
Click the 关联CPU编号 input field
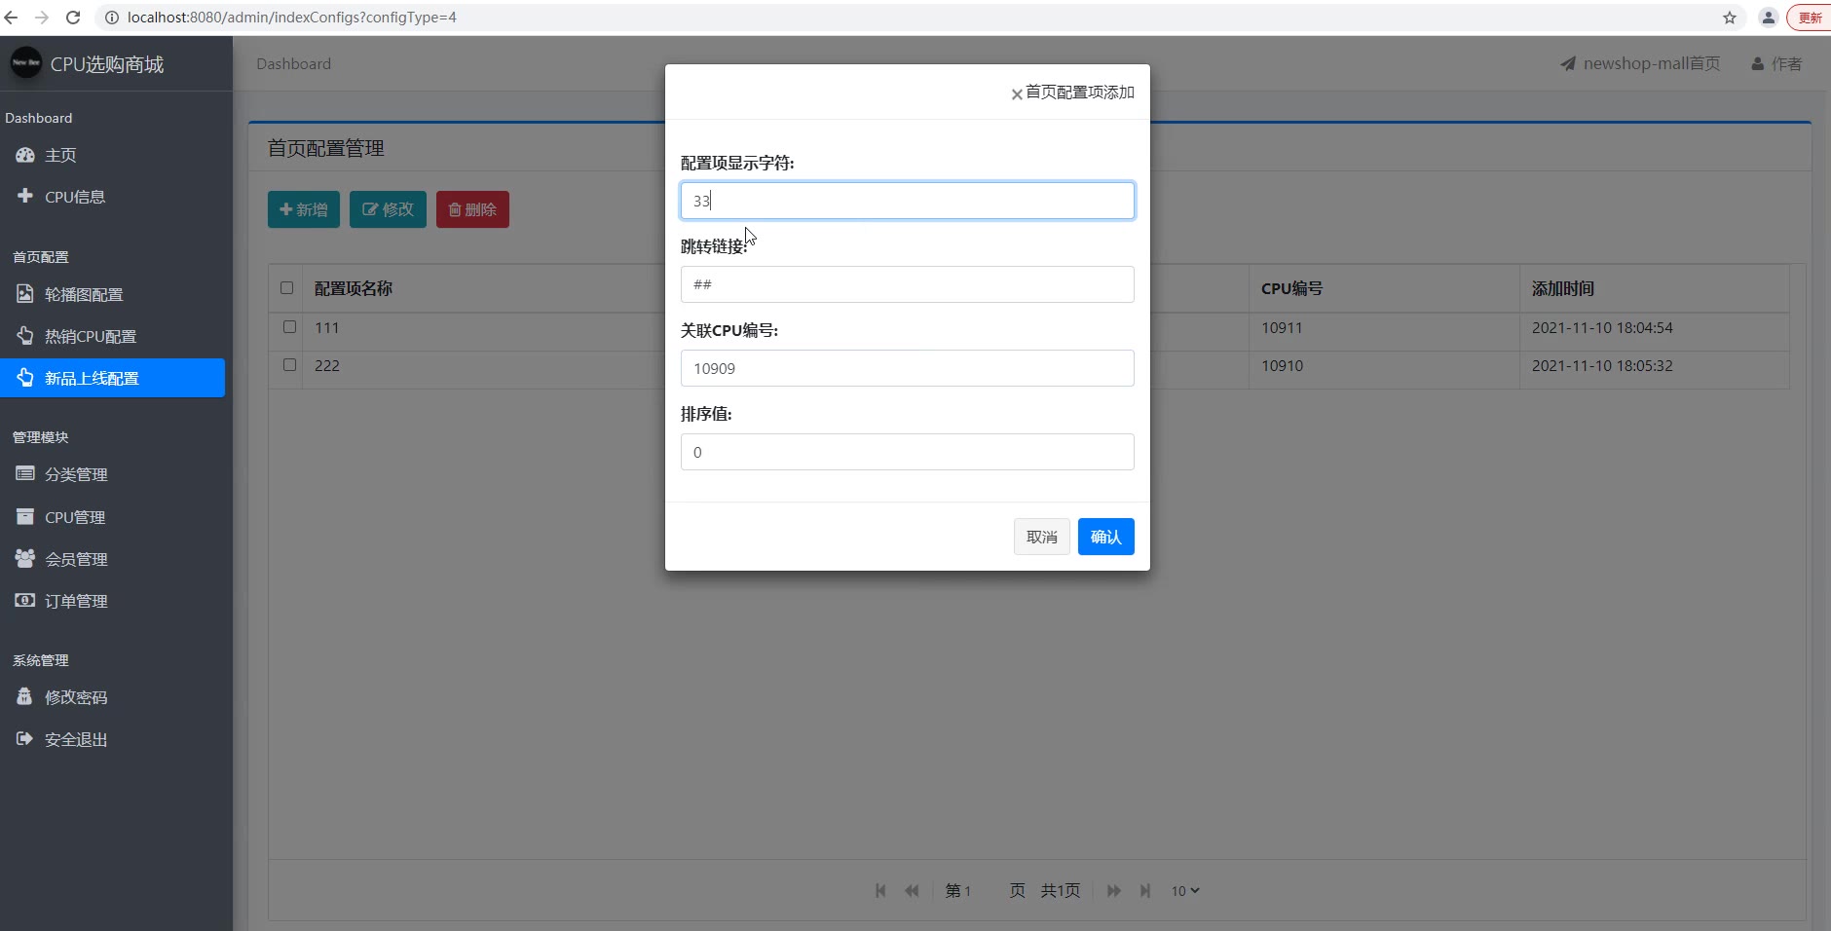pyautogui.click(x=907, y=368)
